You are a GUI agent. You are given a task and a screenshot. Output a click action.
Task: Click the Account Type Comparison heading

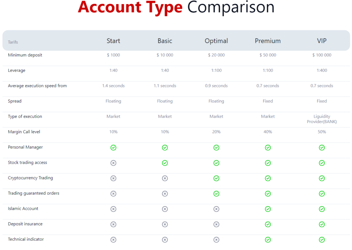(x=176, y=7)
